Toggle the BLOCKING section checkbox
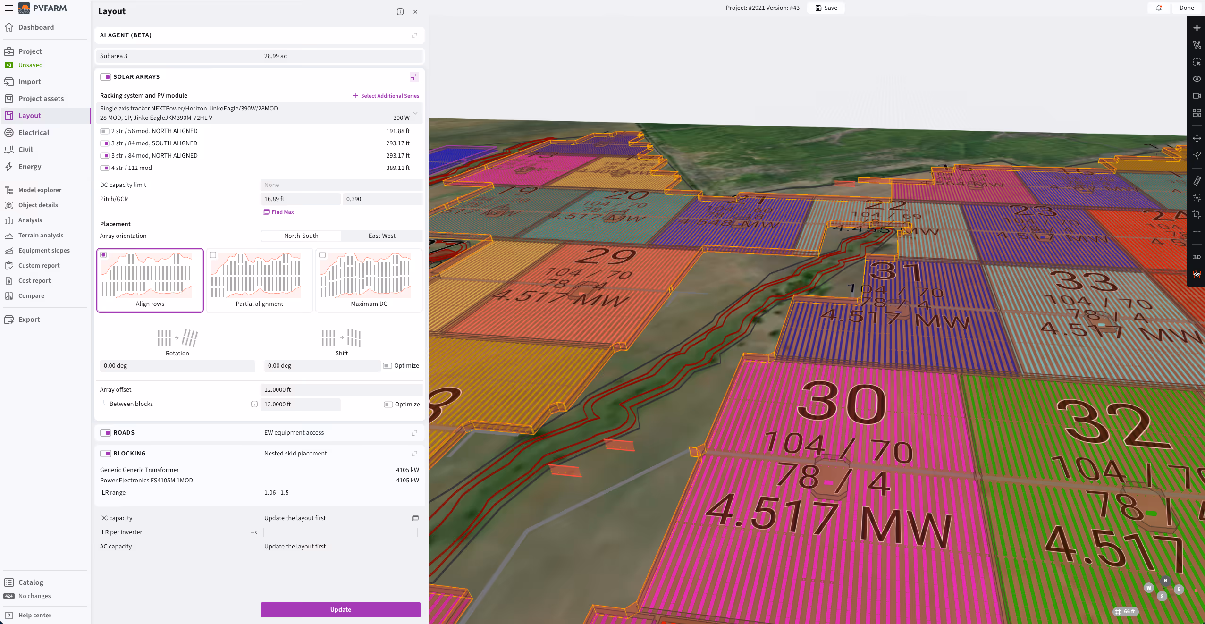 tap(106, 454)
